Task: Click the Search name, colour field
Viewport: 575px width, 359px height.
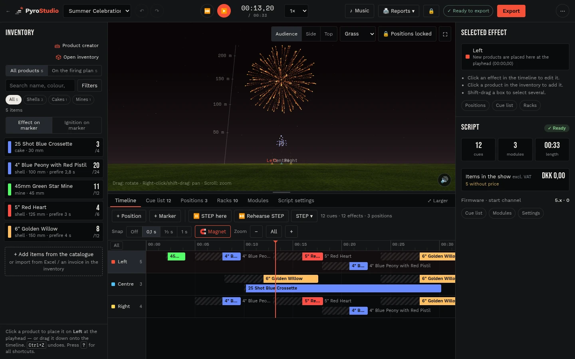Action: click(x=40, y=86)
